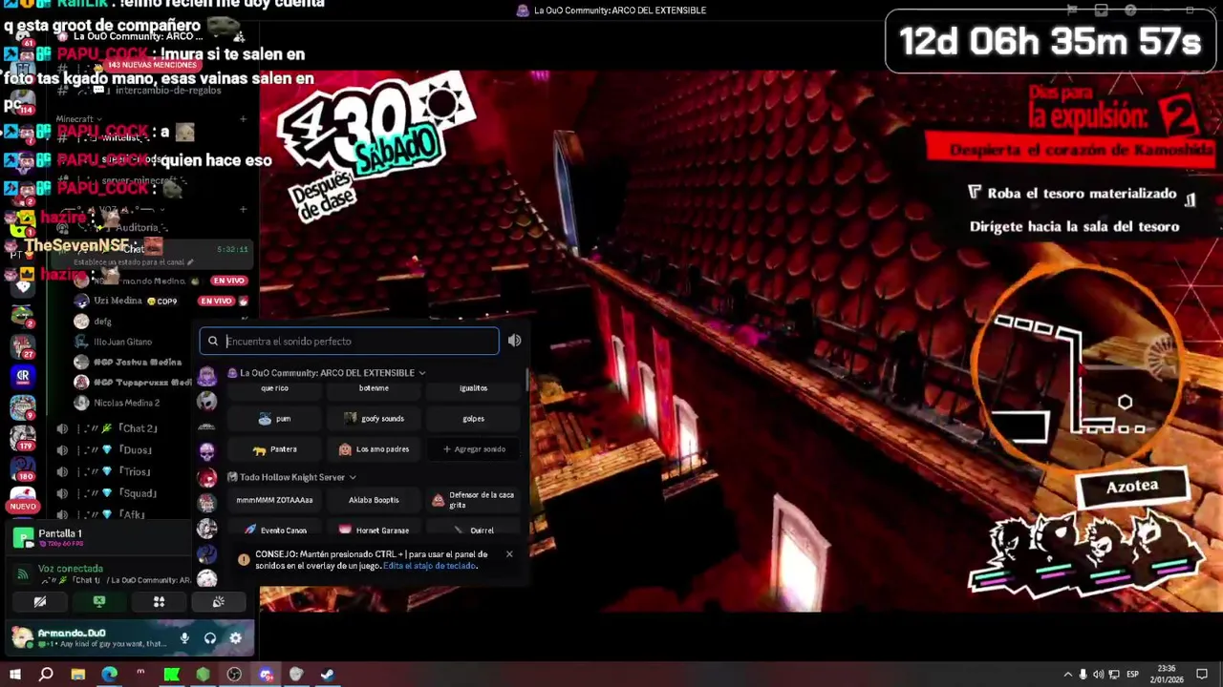This screenshot has width=1223, height=687.
Task: Add channel to Minecraft category
Action: [243, 119]
